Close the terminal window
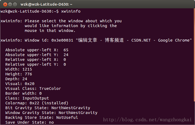The height and width of the screenshot is (125, 195). click(x=5, y=5)
